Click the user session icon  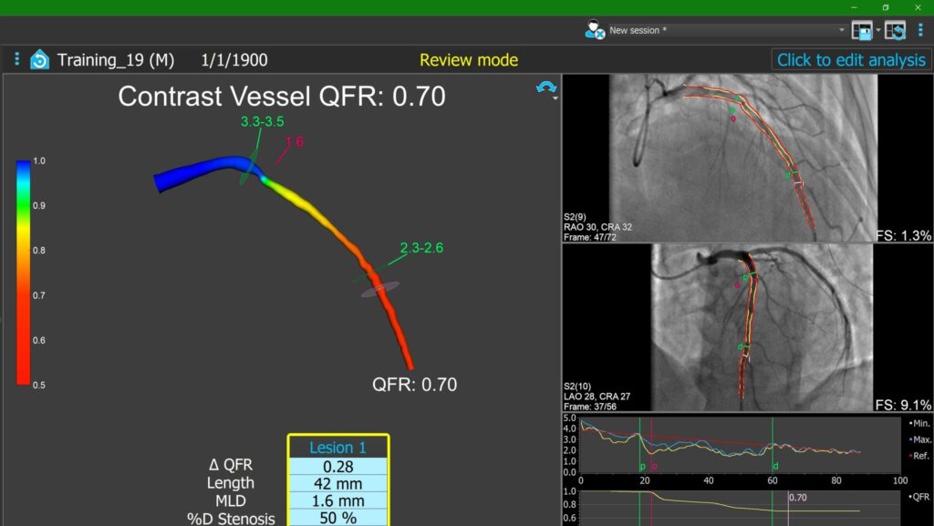(x=595, y=30)
